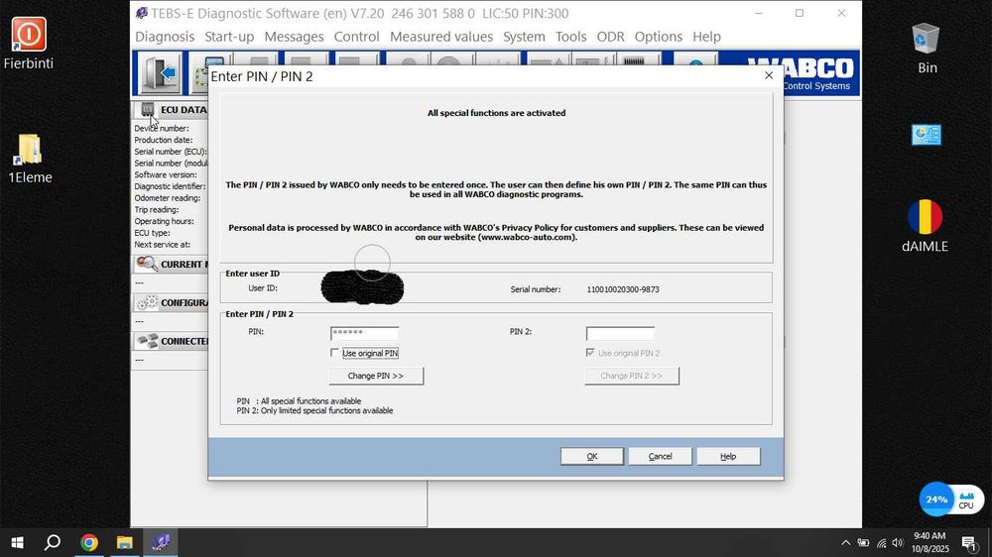Open the notification center icon
The width and height of the screenshot is (992, 557).
coord(969,543)
